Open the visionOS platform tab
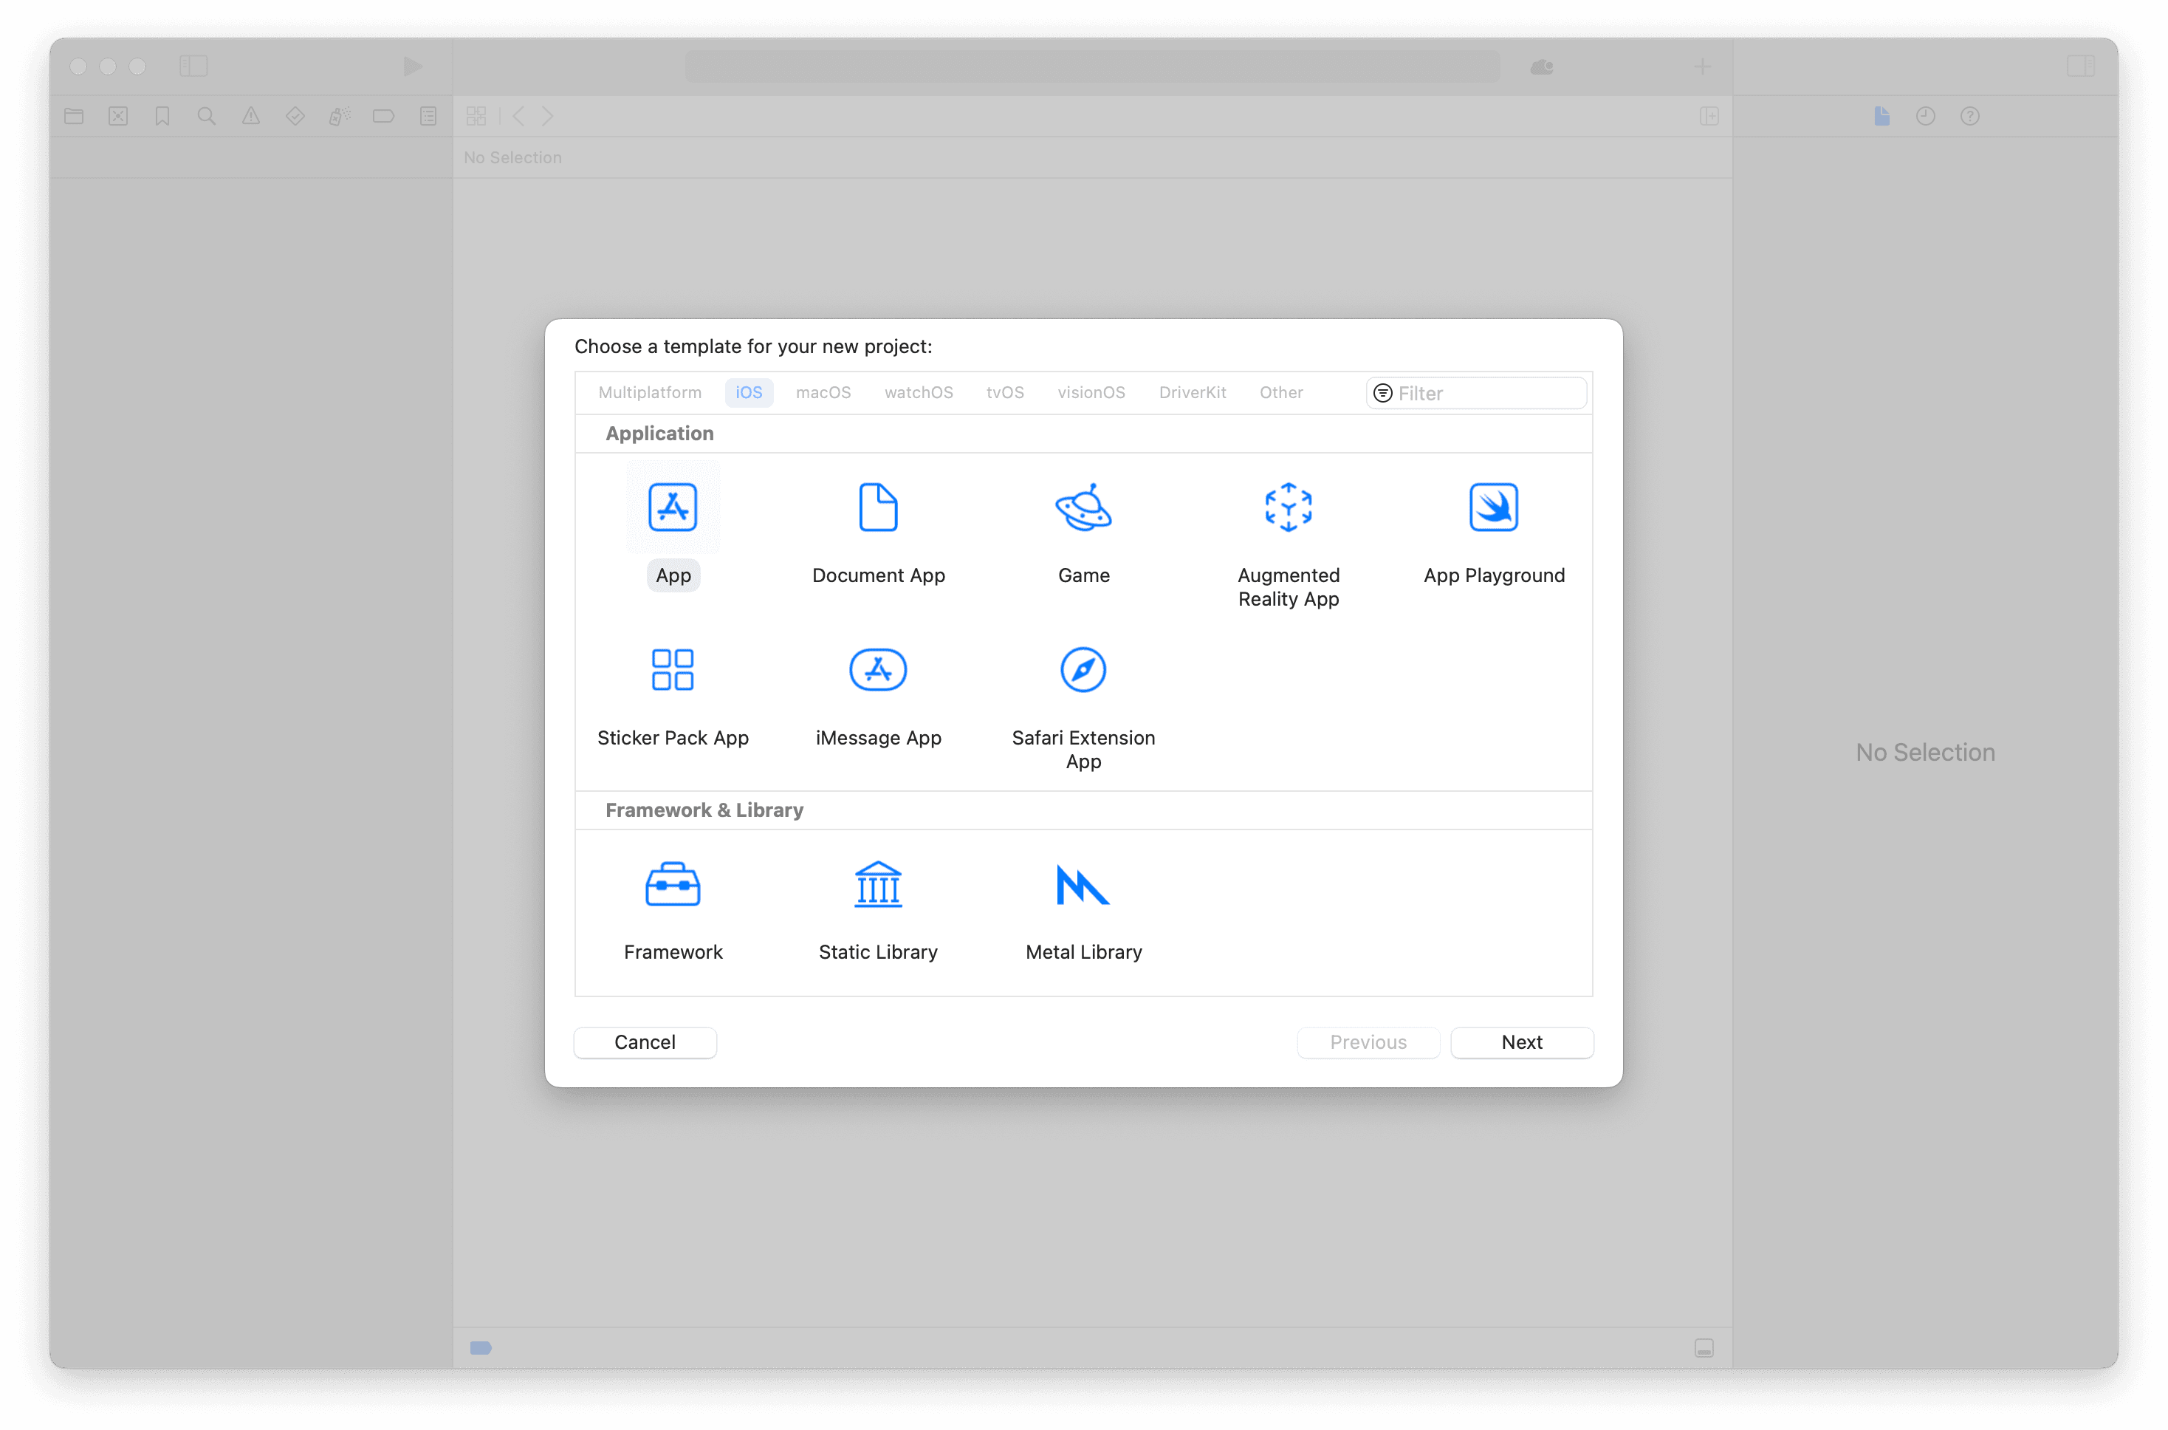2168x1430 pixels. coord(1091,392)
